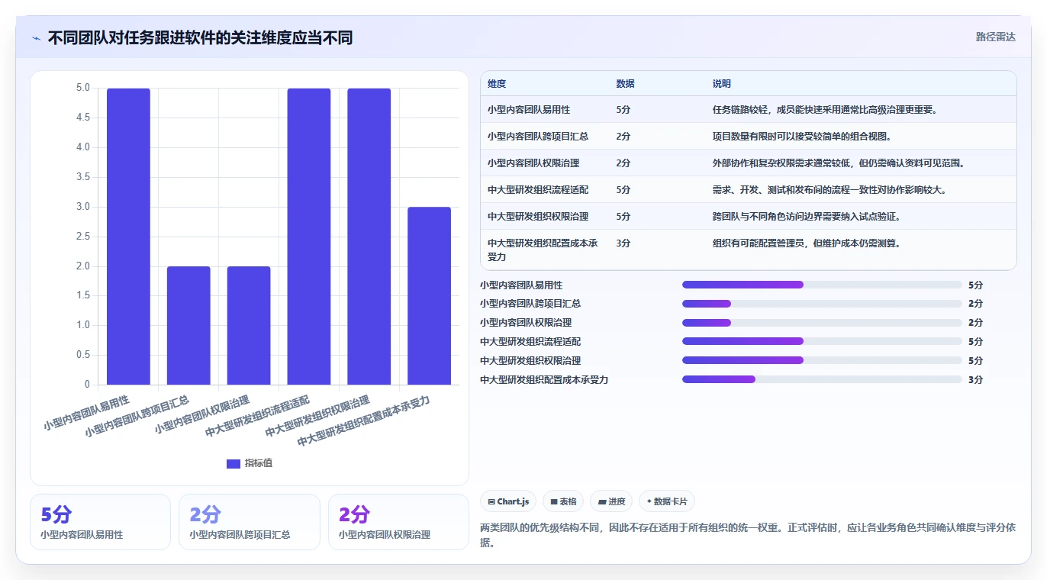Click the chart bar for 中大型研发组织流程适配
The height and width of the screenshot is (580, 1047).
click(309, 237)
